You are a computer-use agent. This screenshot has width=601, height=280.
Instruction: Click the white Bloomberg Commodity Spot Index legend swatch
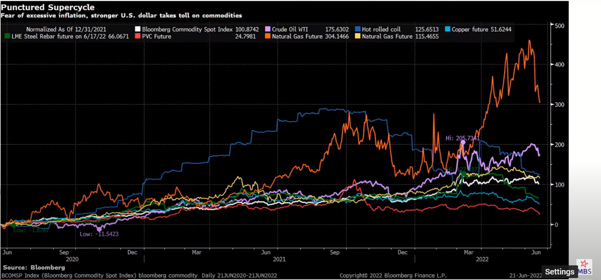[138, 29]
